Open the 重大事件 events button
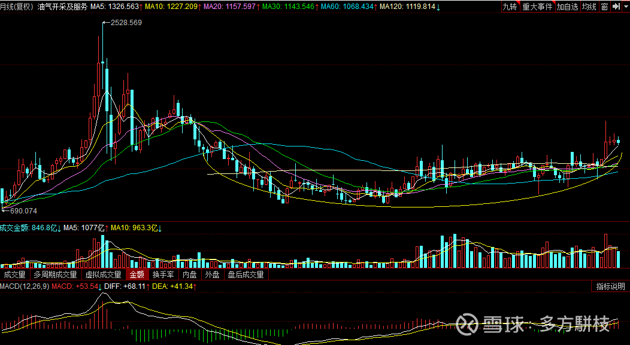 click(x=538, y=7)
